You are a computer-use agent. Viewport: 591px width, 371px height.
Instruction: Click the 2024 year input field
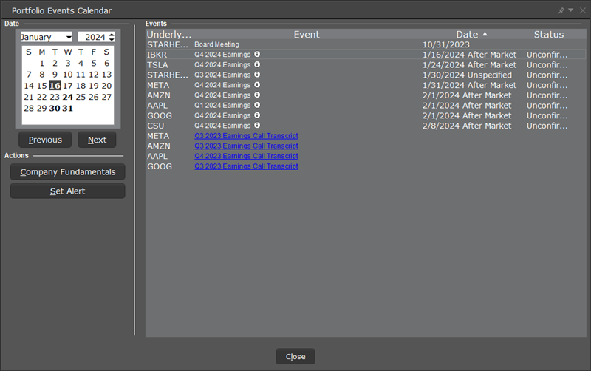93,37
